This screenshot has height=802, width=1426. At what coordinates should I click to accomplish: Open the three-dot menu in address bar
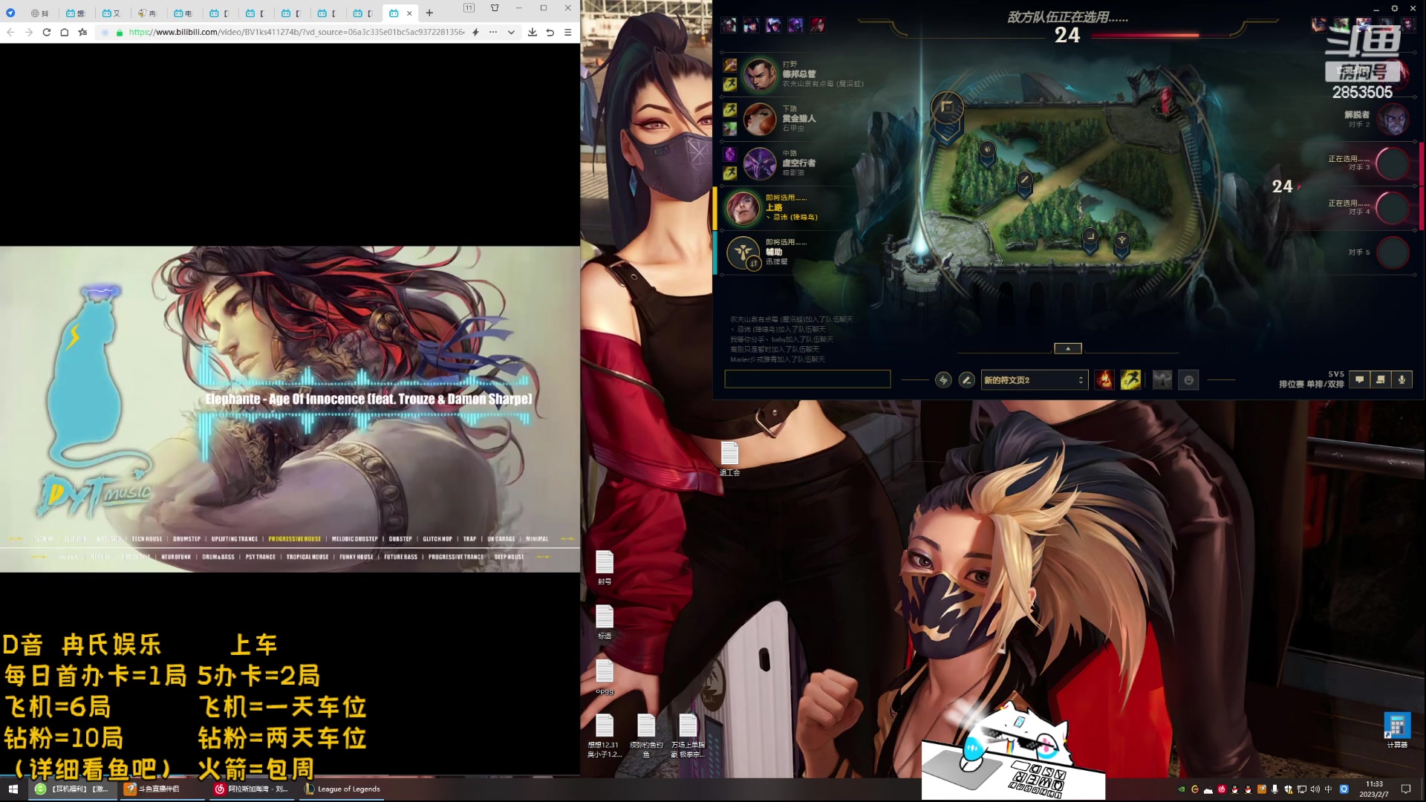pyautogui.click(x=493, y=32)
